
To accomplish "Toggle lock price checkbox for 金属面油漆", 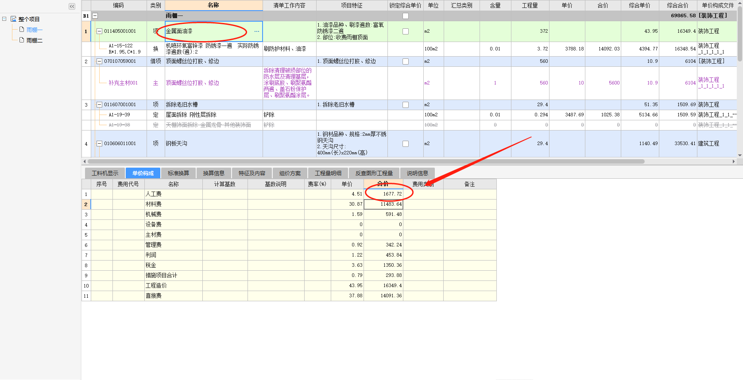I will coord(405,31).
